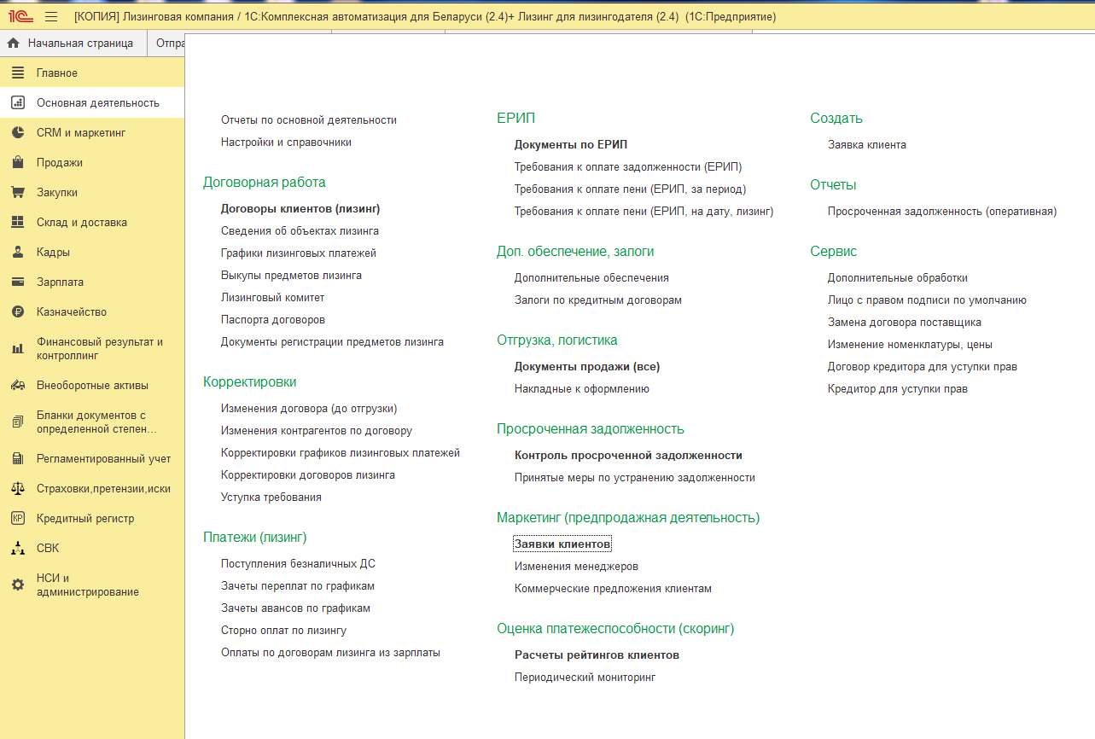The image size is (1095, 739).
Task: Open Расчеты рейтингов клиентов
Action: pos(596,655)
